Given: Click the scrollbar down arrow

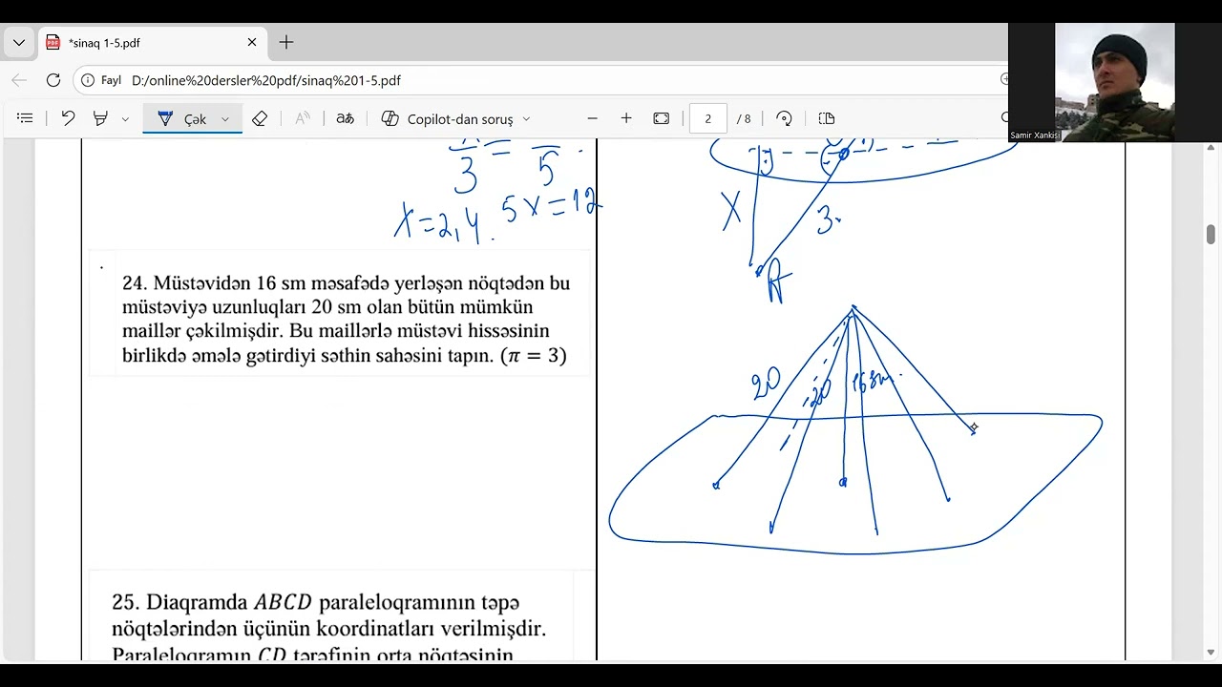Looking at the screenshot, I should tap(1211, 653).
